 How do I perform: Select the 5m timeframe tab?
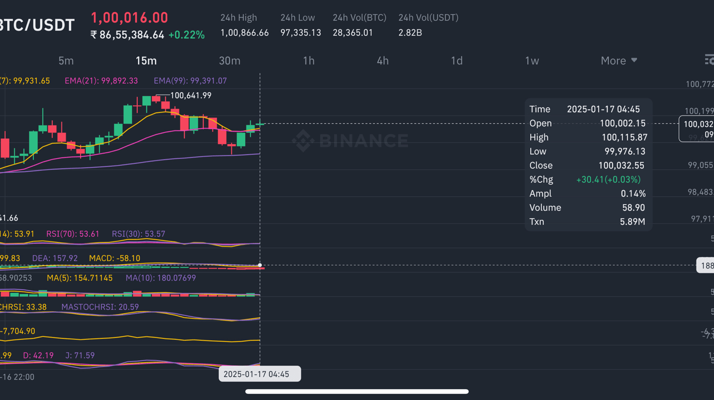[x=66, y=61]
